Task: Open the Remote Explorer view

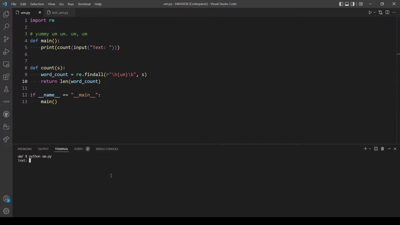Action: (x=6, y=64)
